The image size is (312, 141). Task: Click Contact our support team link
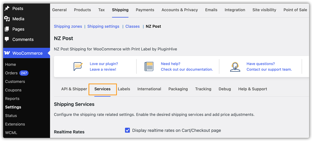[x=269, y=69]
